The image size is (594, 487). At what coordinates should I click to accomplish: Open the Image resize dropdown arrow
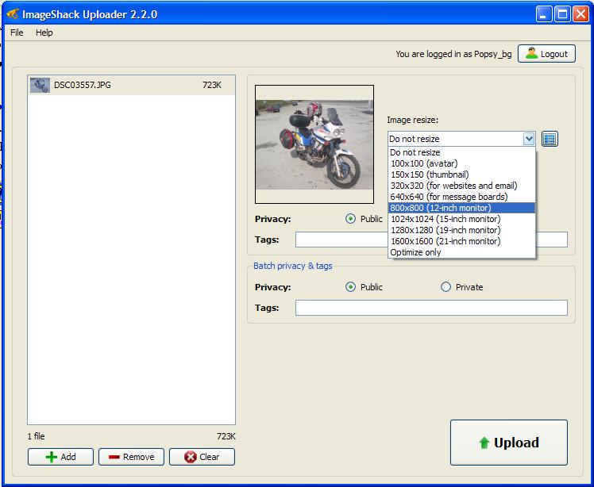click(x=529, y=139)
